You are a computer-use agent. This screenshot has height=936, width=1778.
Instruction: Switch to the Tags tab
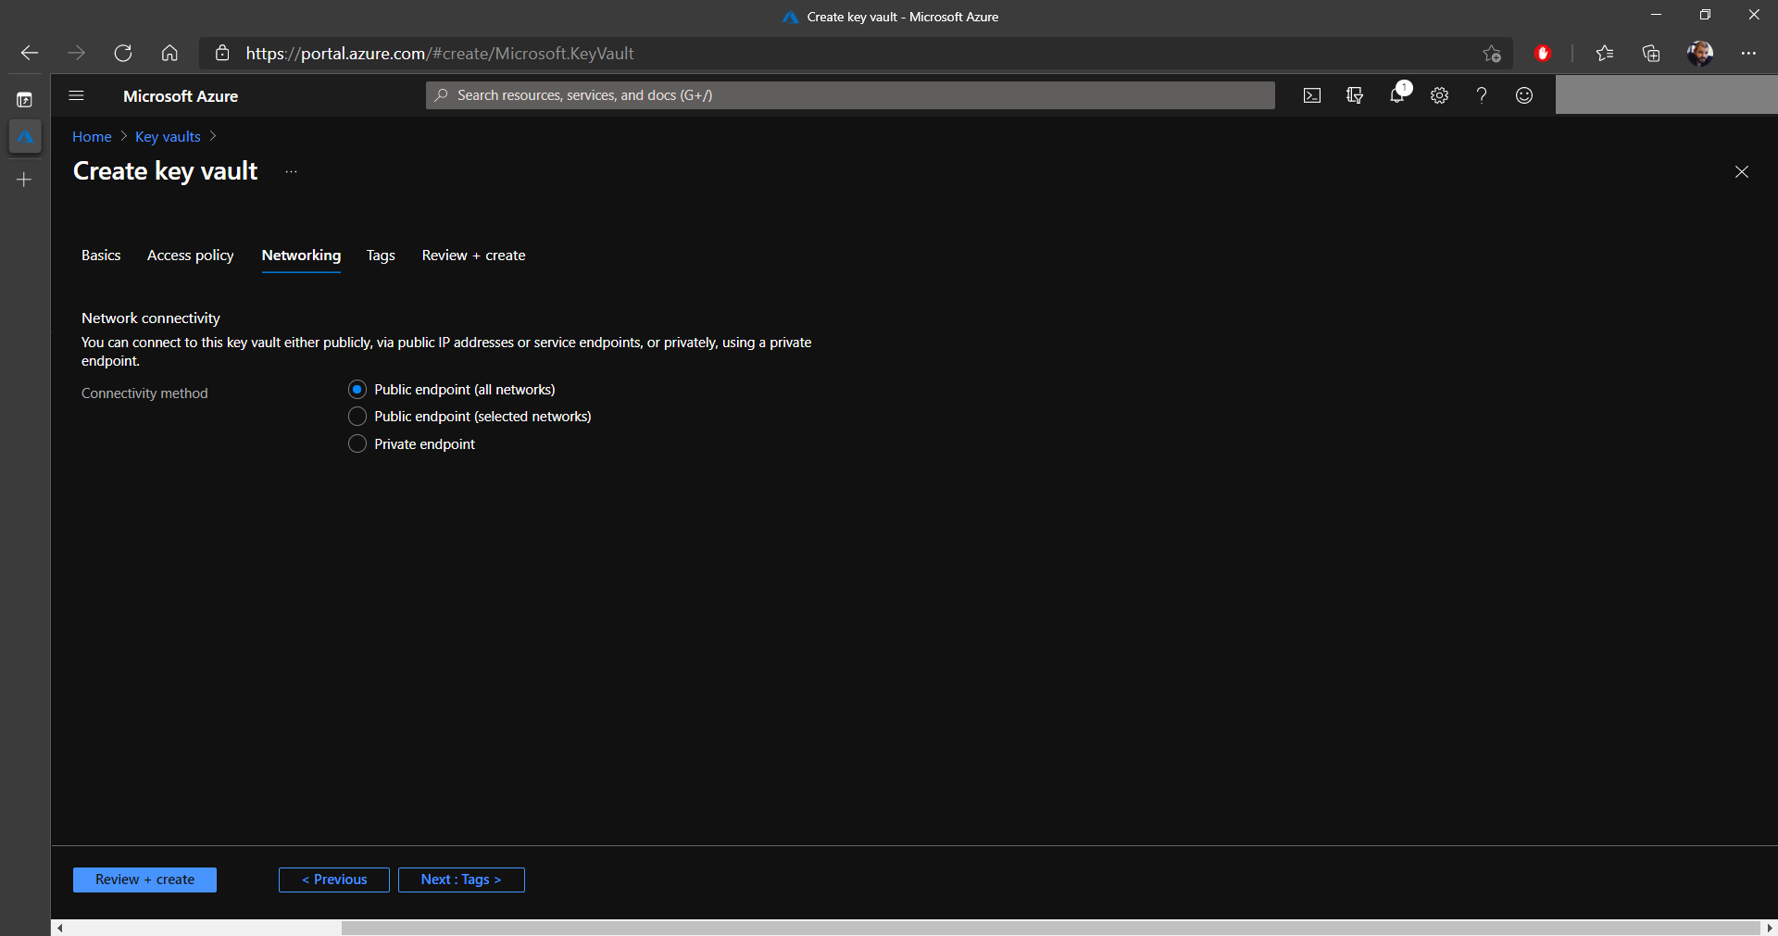click(x=381, y=256)
